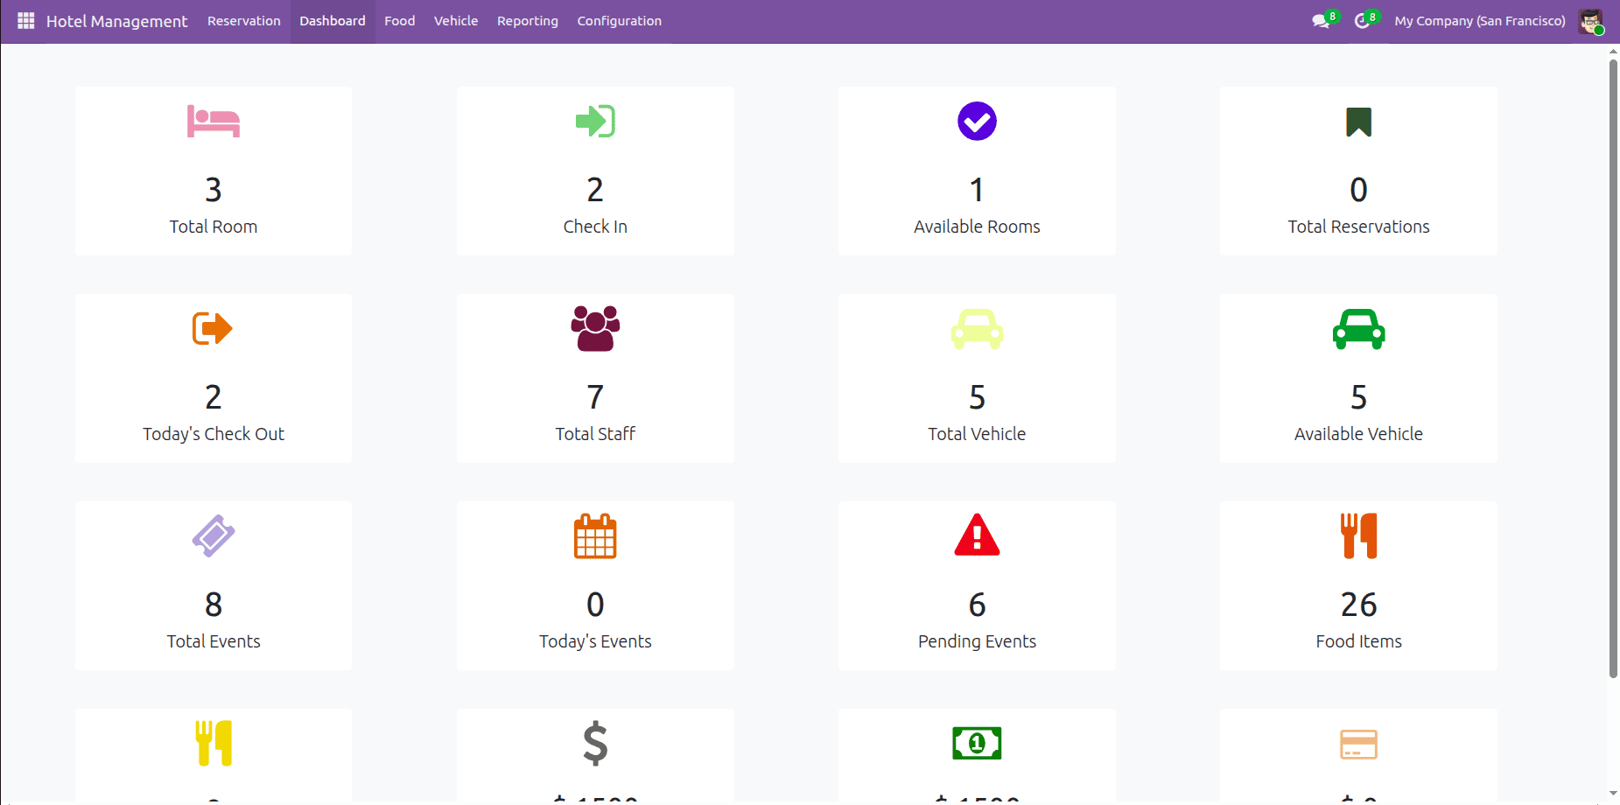Click the yellow cutlery icon in bottom row
Viewport: 1620px width, 805px height.
(x=214, y=743)
